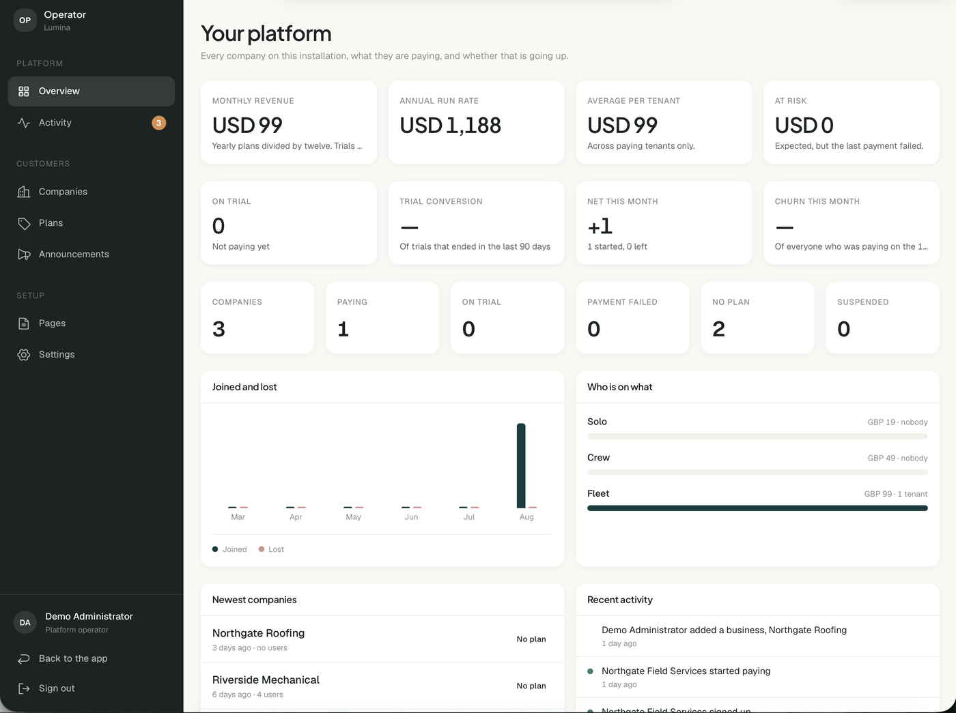Image resolution: width=956 pixels, height=713 pixels.
Task: Click the Lost legend entry
Action: (271, 549)
